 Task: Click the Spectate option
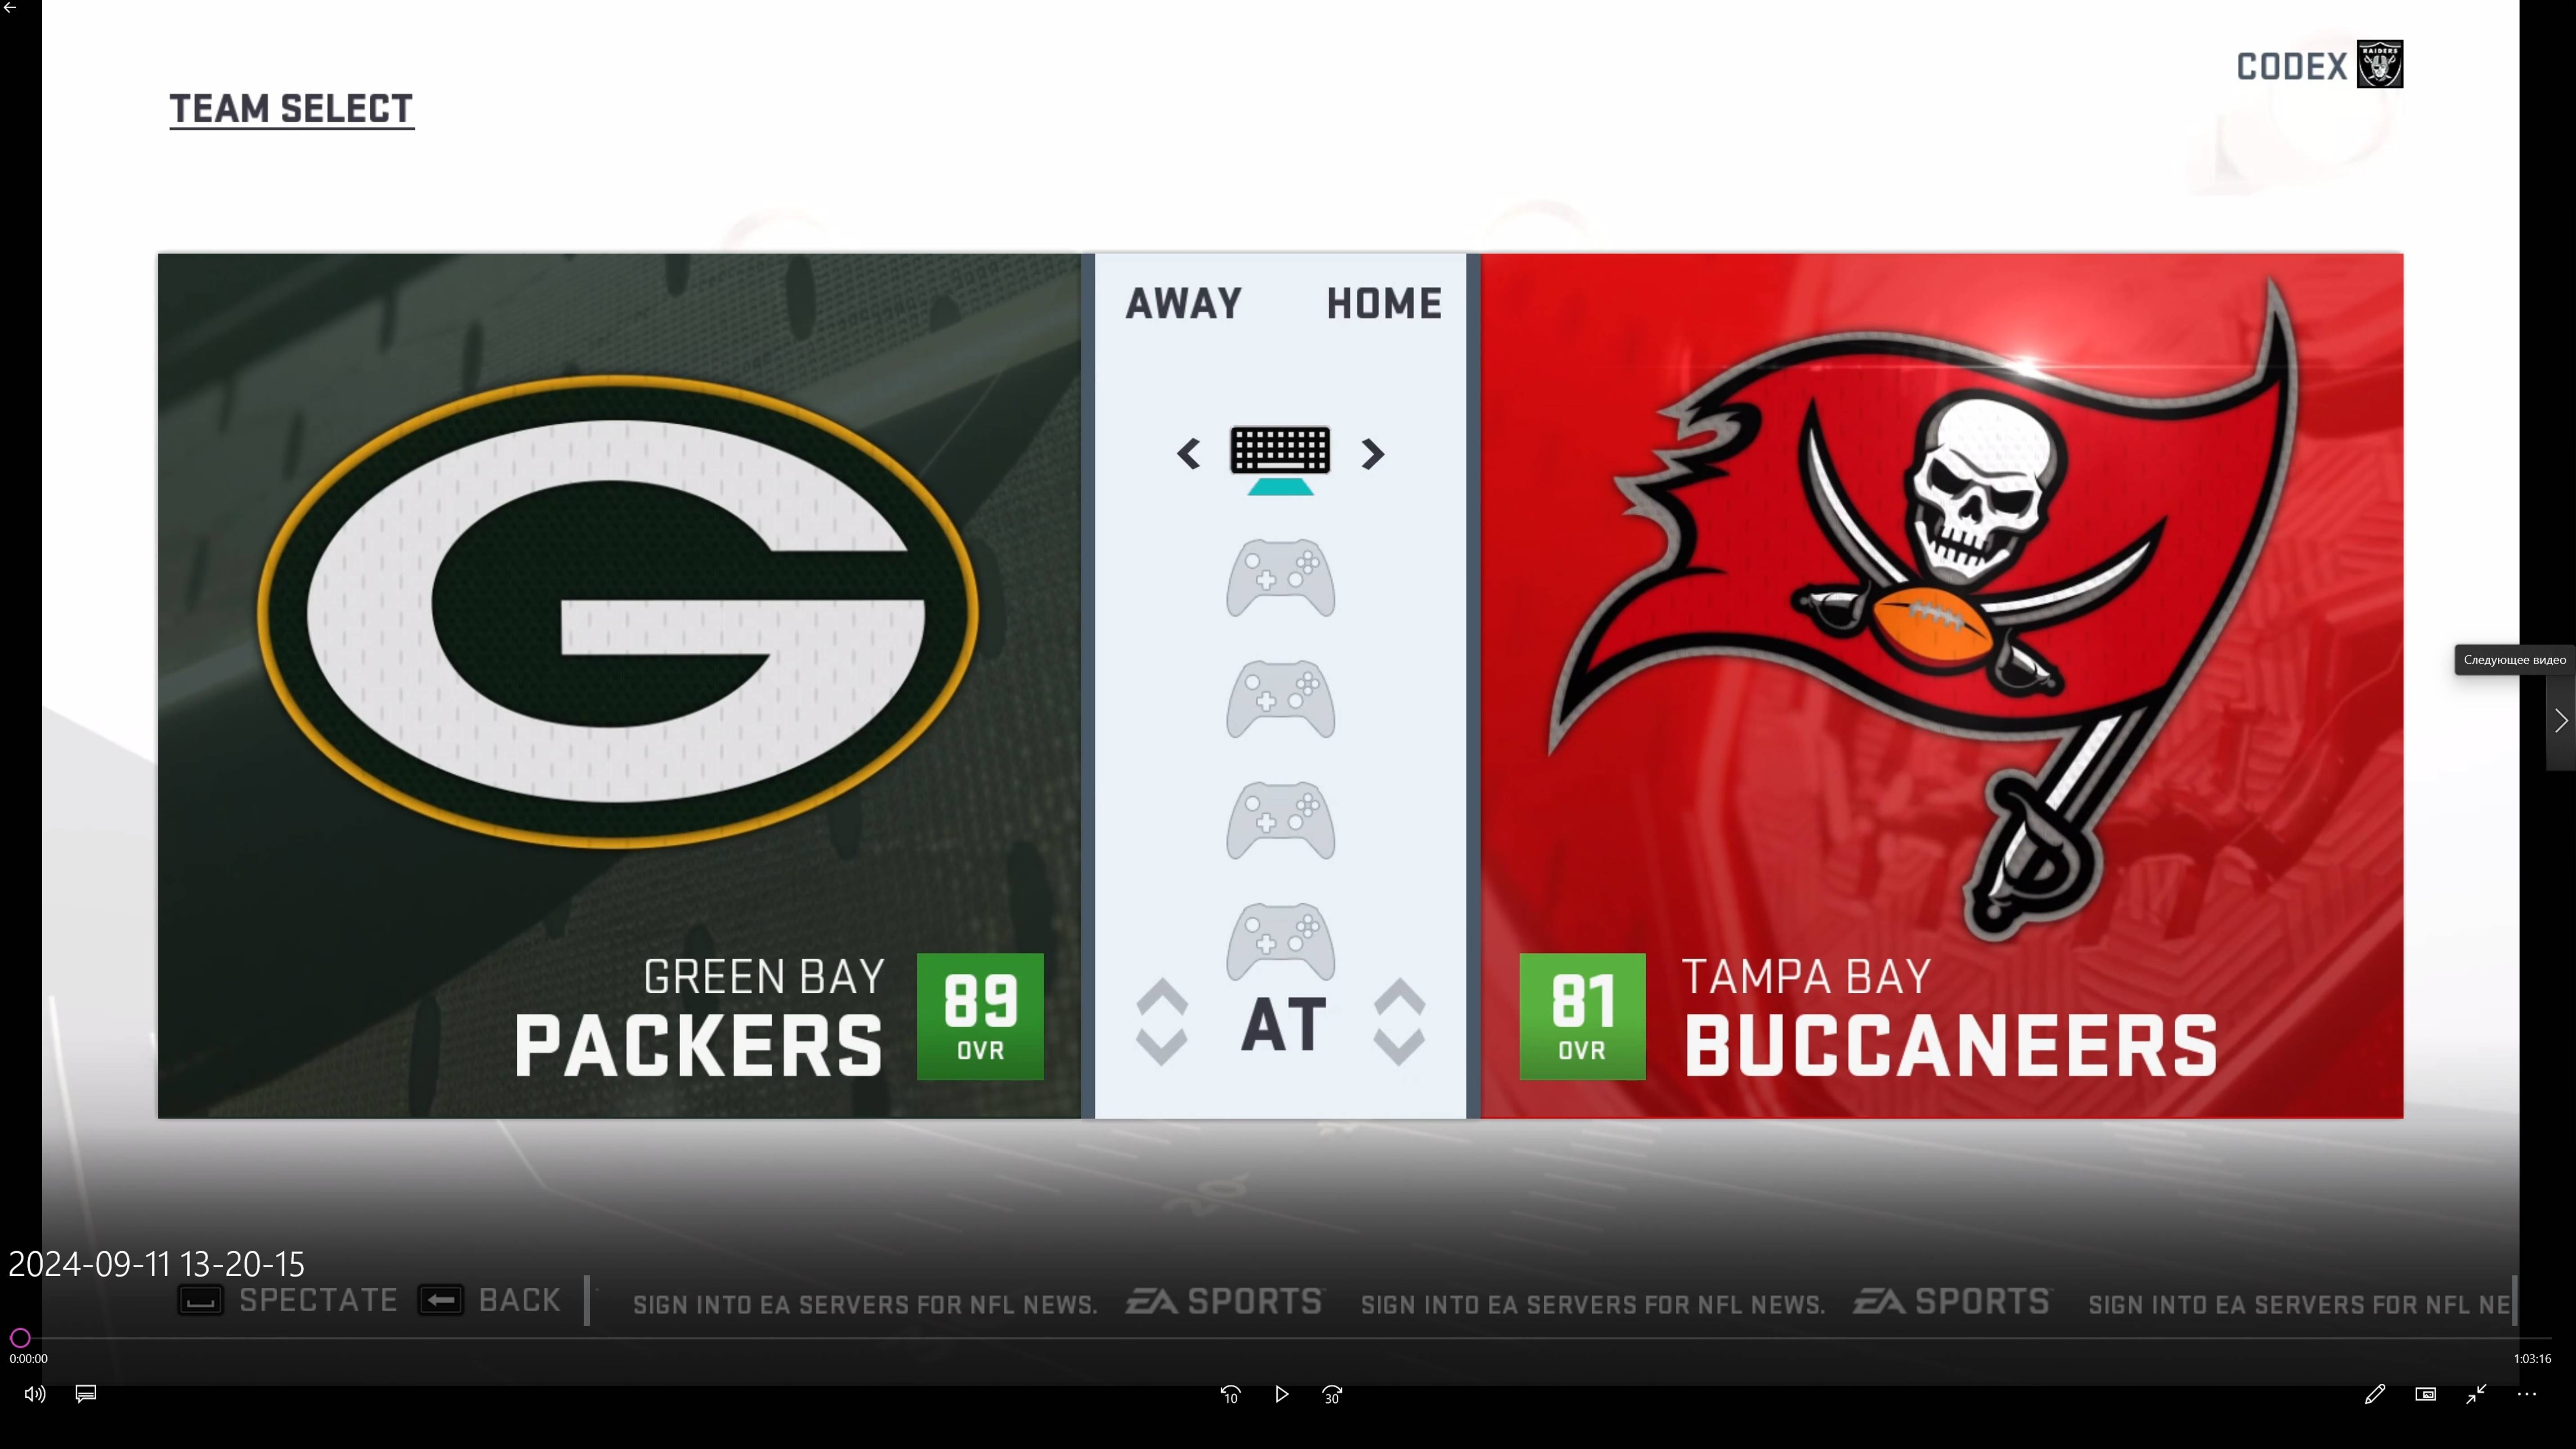point(288,1300)
